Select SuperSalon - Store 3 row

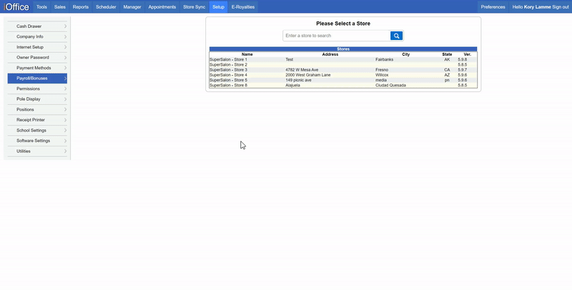click(x=343, y=69)
